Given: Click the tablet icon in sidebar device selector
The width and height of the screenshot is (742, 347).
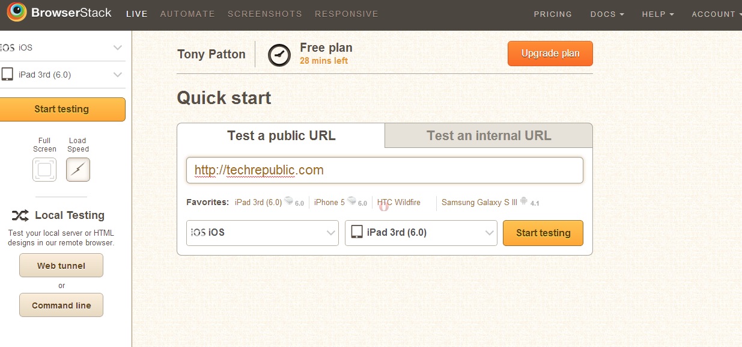Looking at the screenshot, I should click(x=8, y=75).
